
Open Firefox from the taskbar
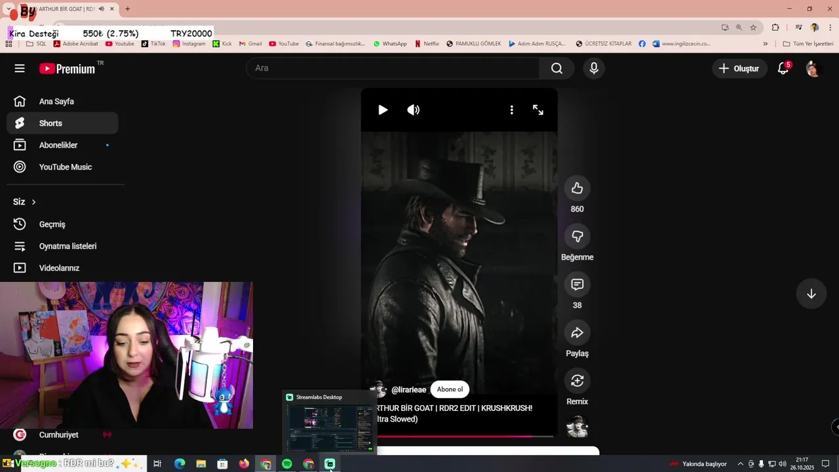tap(244, 464)
